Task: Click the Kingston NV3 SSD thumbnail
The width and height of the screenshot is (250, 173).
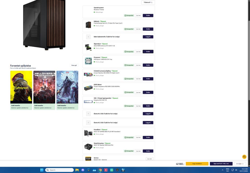Action: click(88, 102)
